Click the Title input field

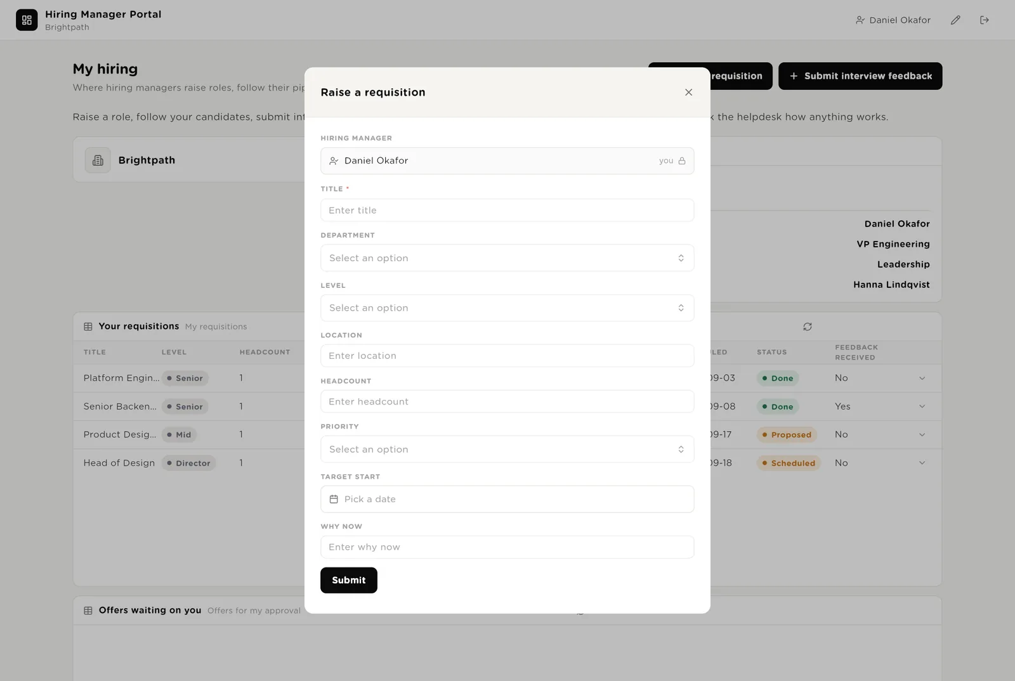507,211
